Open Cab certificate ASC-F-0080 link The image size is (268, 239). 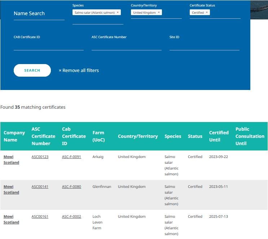point(71,187)
